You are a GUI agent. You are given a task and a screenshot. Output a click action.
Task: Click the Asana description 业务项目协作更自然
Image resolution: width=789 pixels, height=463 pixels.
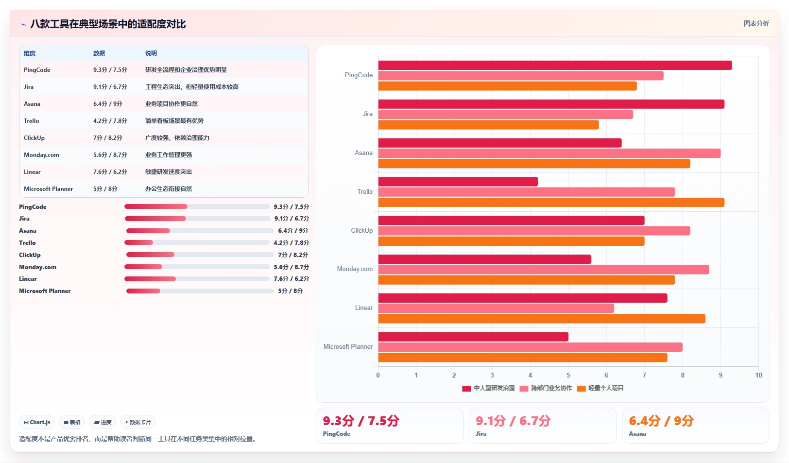(x=172, y=104)
